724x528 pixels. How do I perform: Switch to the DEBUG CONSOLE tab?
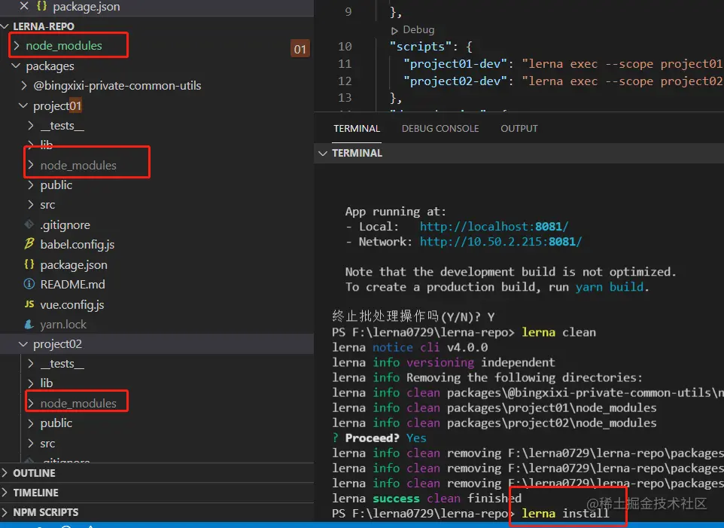[x=440, y=128]
